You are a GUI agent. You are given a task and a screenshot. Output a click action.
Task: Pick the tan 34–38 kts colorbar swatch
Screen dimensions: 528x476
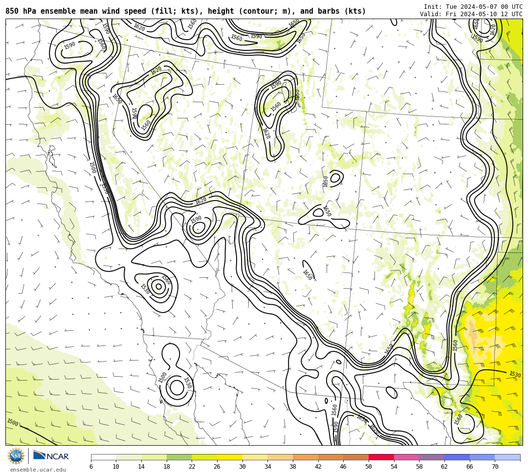[x=280, y=457]
